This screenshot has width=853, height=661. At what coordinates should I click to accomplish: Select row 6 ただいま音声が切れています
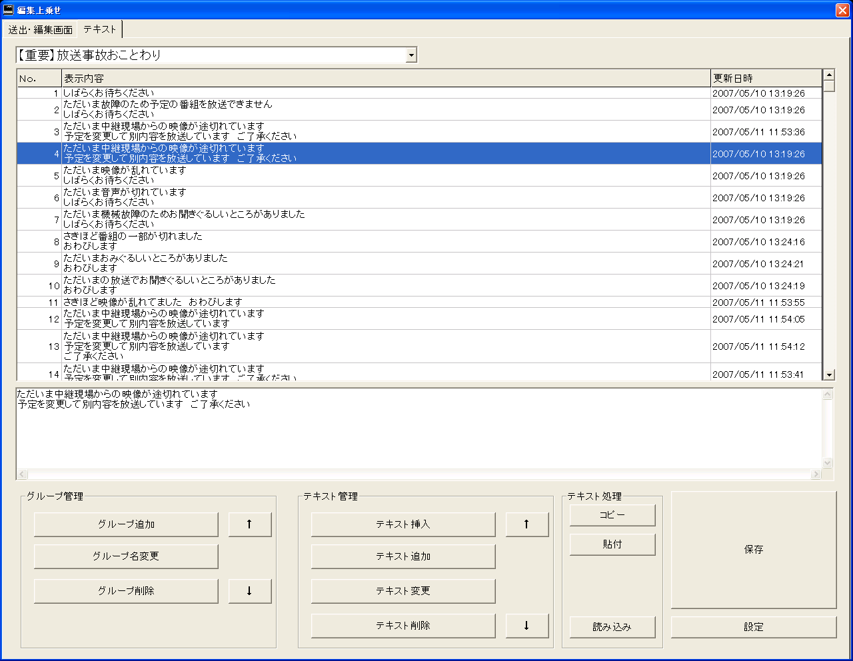click(x=419, y=197)
